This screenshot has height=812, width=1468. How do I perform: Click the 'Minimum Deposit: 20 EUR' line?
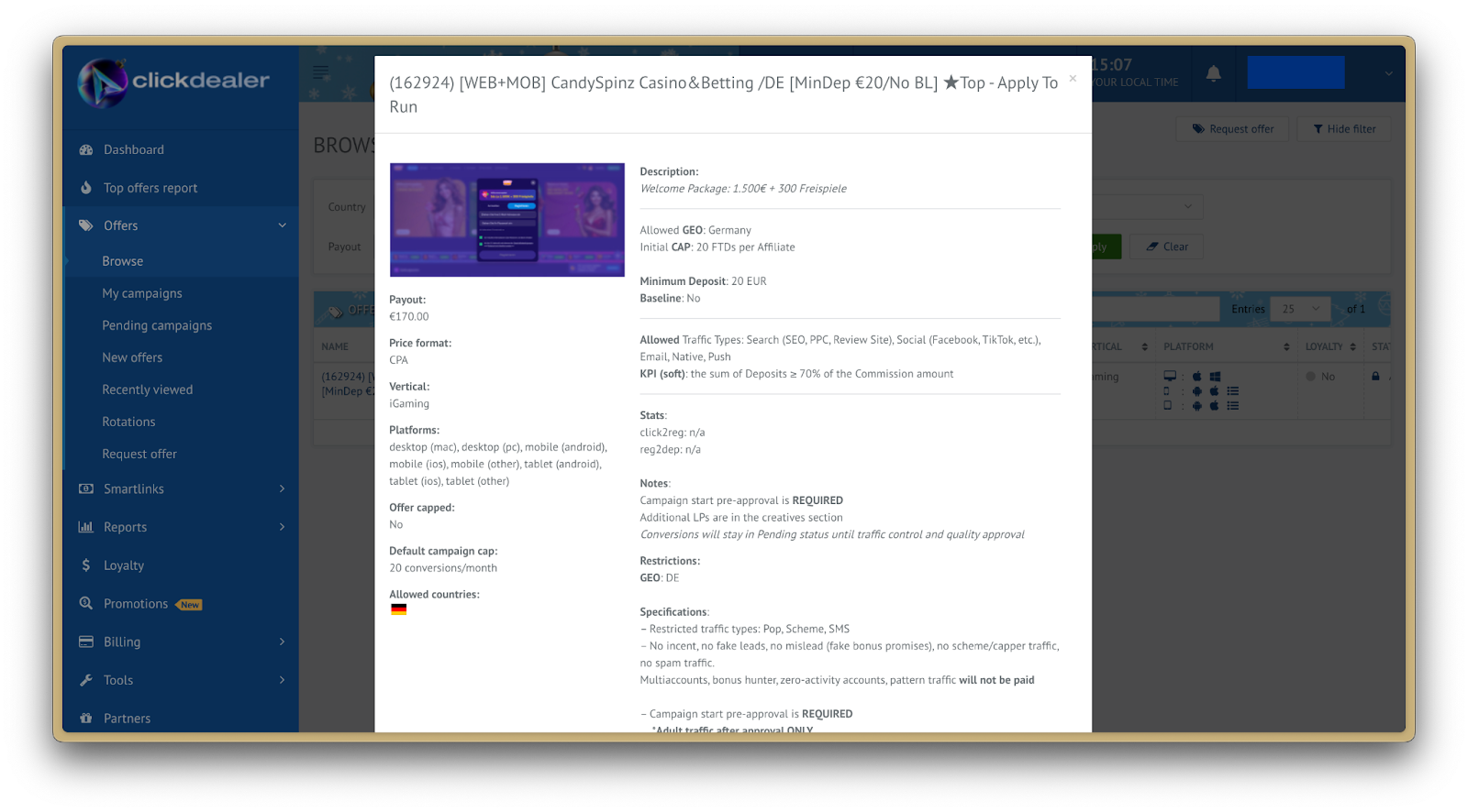[x=703, y=281]
